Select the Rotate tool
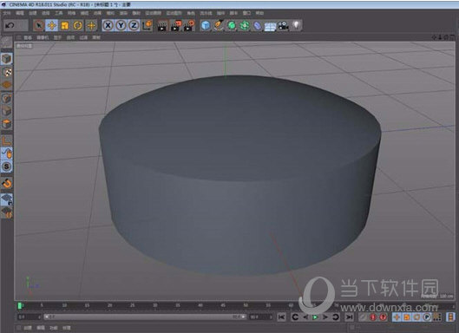The image size is (459, 333). 77,25
